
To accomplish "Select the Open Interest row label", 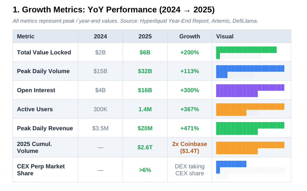I will coord(36,90).
